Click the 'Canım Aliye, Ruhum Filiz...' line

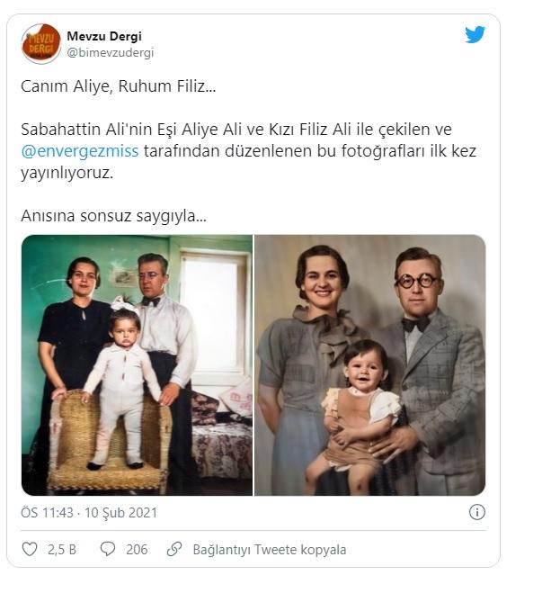click(x=119, y=86)
